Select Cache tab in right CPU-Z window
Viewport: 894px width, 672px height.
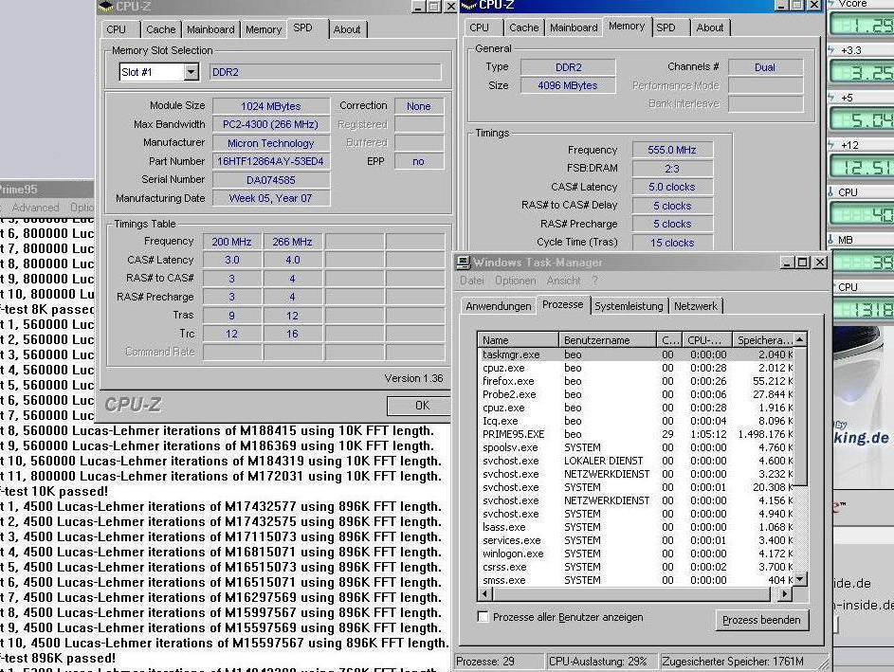point(523,27)
